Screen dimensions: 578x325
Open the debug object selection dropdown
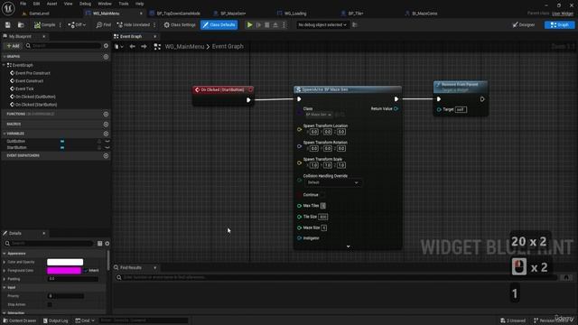[x=322, y=24]
